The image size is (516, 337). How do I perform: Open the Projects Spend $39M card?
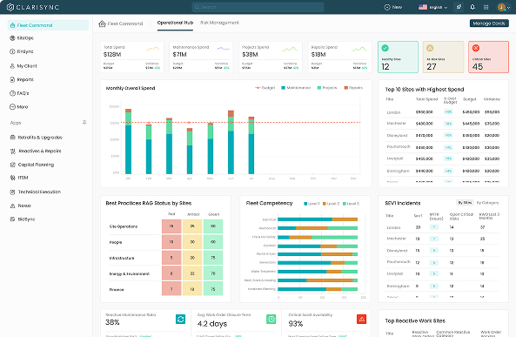(271, 57)
